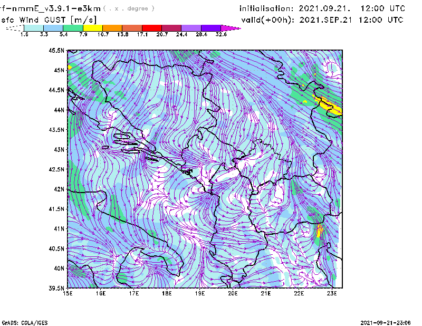Click the "15E" longitude label
This screenshot has height=326, width=422.
click(x=68, y=293)
